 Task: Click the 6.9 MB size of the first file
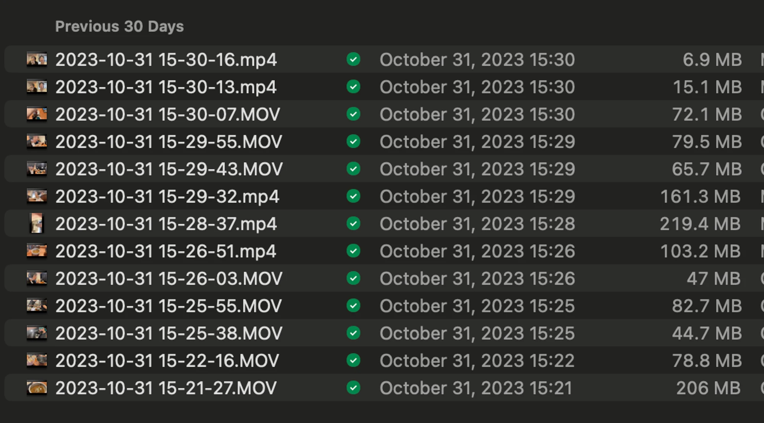pos(712,60)
